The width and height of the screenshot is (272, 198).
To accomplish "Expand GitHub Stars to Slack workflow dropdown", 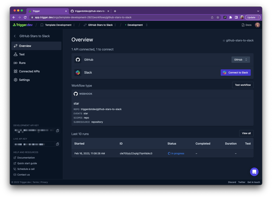I will (x=100, y=25).
